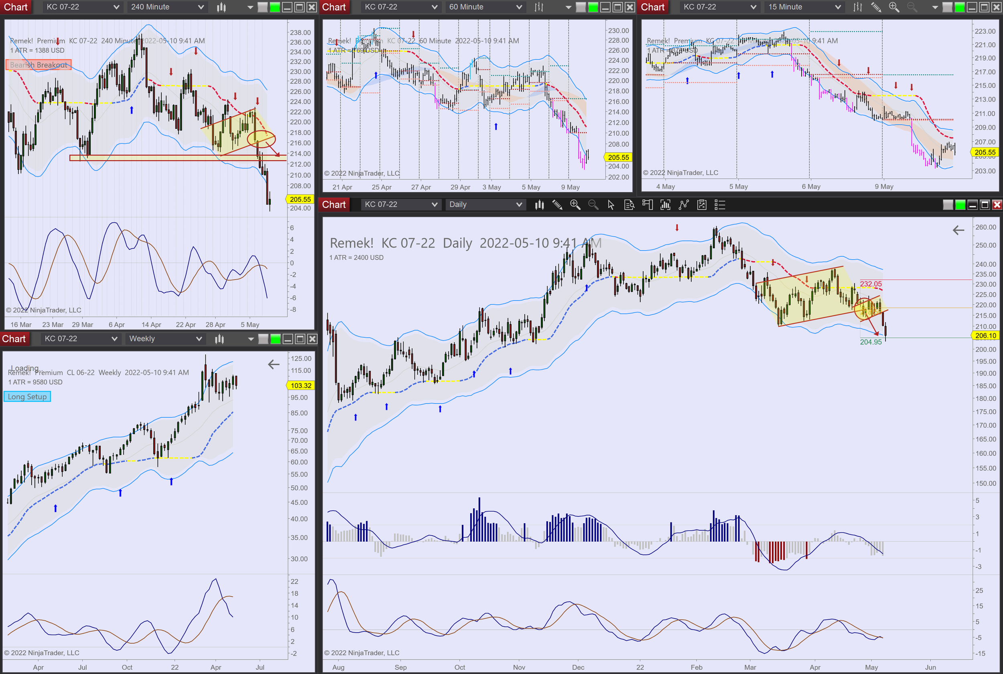Toggle green link square in Weekly chart
Screen dimensions: 1003x674
click(x=276, y=339)
